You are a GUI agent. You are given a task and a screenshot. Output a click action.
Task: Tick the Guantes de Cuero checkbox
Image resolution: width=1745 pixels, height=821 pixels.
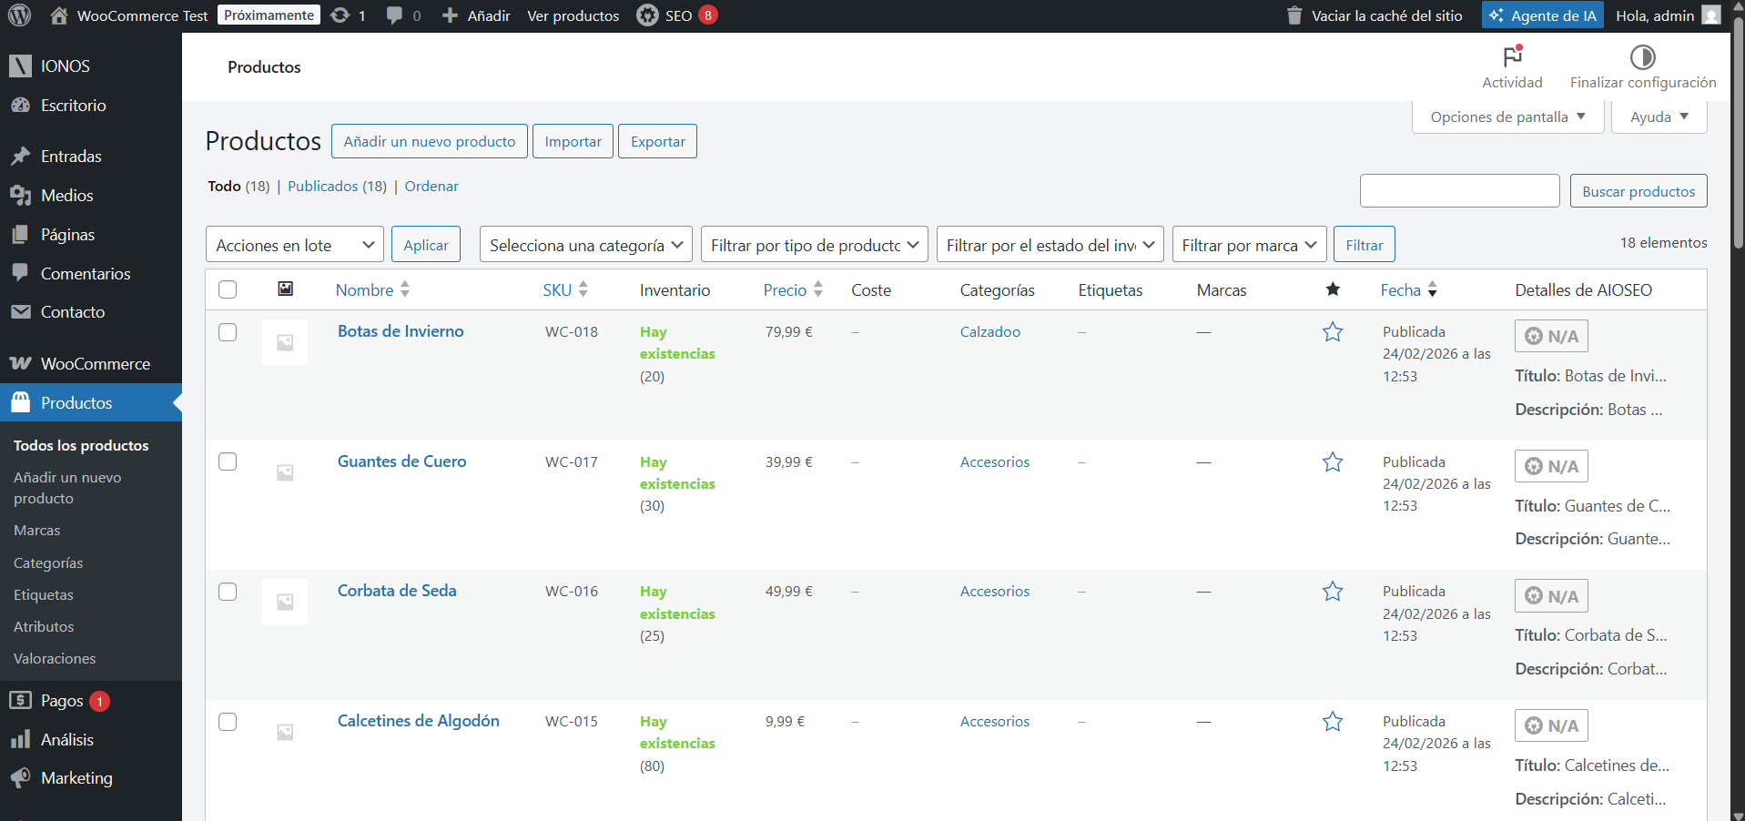pyautogui.click(x=228, y=461)
